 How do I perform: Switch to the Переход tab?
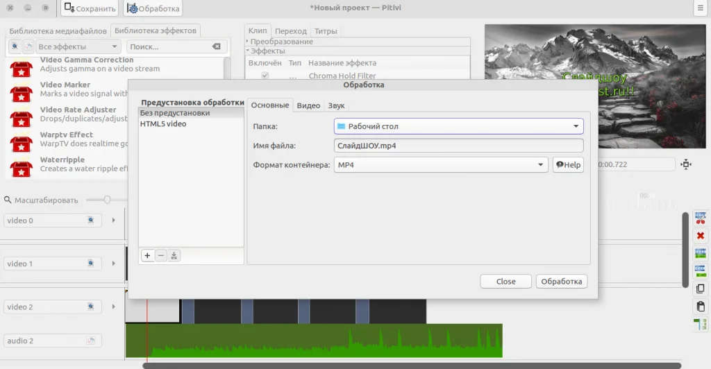coord(291,31)
